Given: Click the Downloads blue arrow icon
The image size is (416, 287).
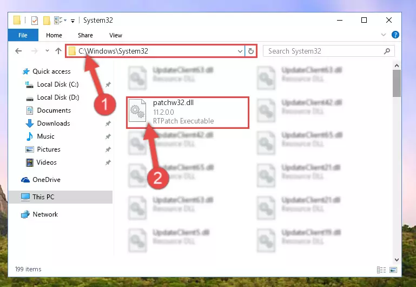Looking at the screenshot, I should [x=29, y=123].
